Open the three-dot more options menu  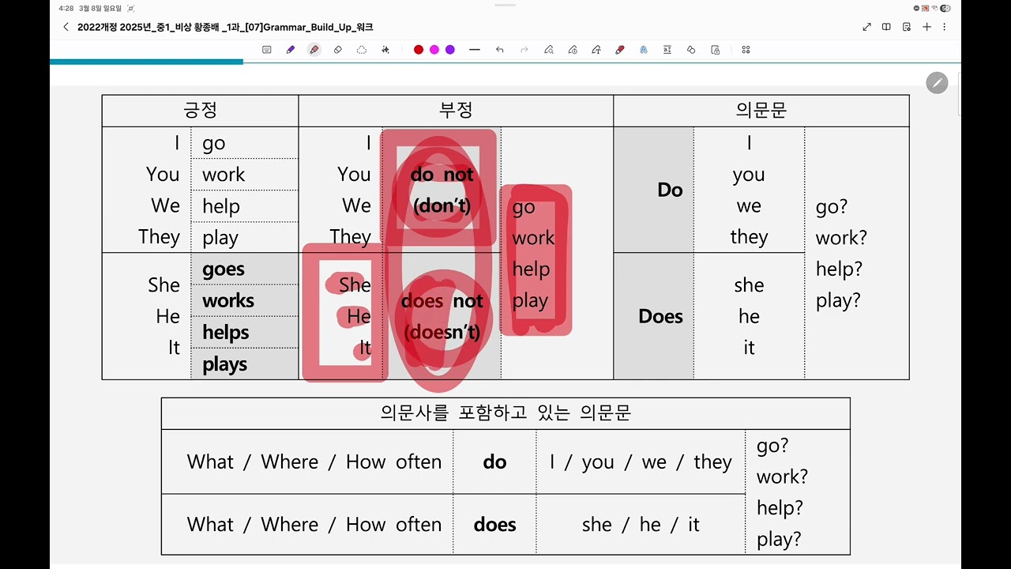(945, 27)
